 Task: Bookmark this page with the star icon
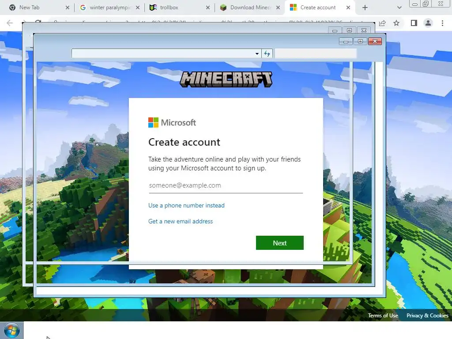coord(396,23)
